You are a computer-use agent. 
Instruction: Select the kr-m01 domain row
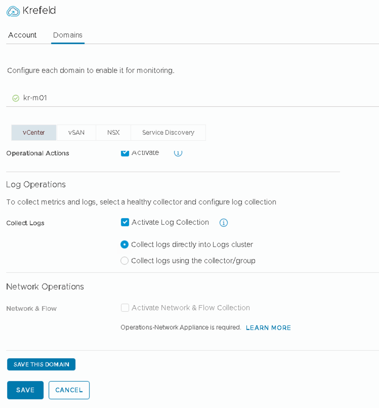(35, 98)
